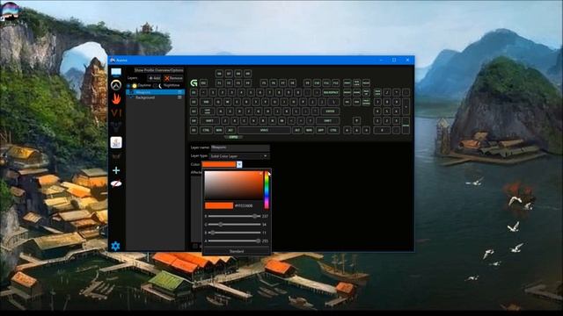Select the F12 key on keyboard layout
Viewport: 563px width, 316px height.
pyautogui.click(x=335, y=83)
